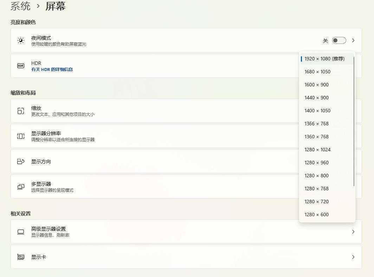Select the 1920 × 1080 (推荐) resolution
This screenshot has width=374, height=277.
point(324,59)
